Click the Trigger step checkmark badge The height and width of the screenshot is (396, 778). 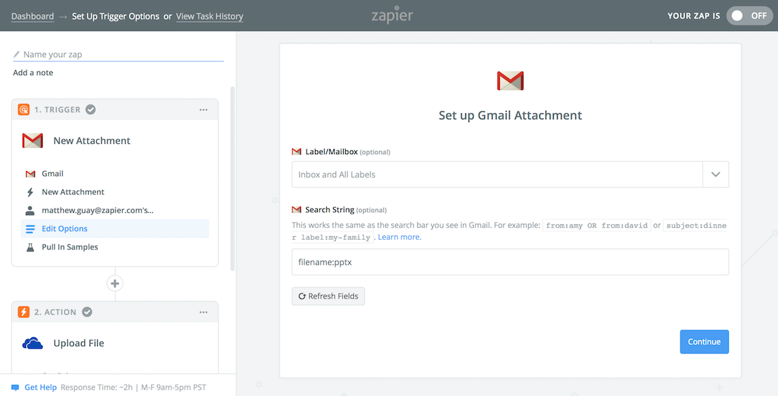pyautogui.click(x=91, y=110)
